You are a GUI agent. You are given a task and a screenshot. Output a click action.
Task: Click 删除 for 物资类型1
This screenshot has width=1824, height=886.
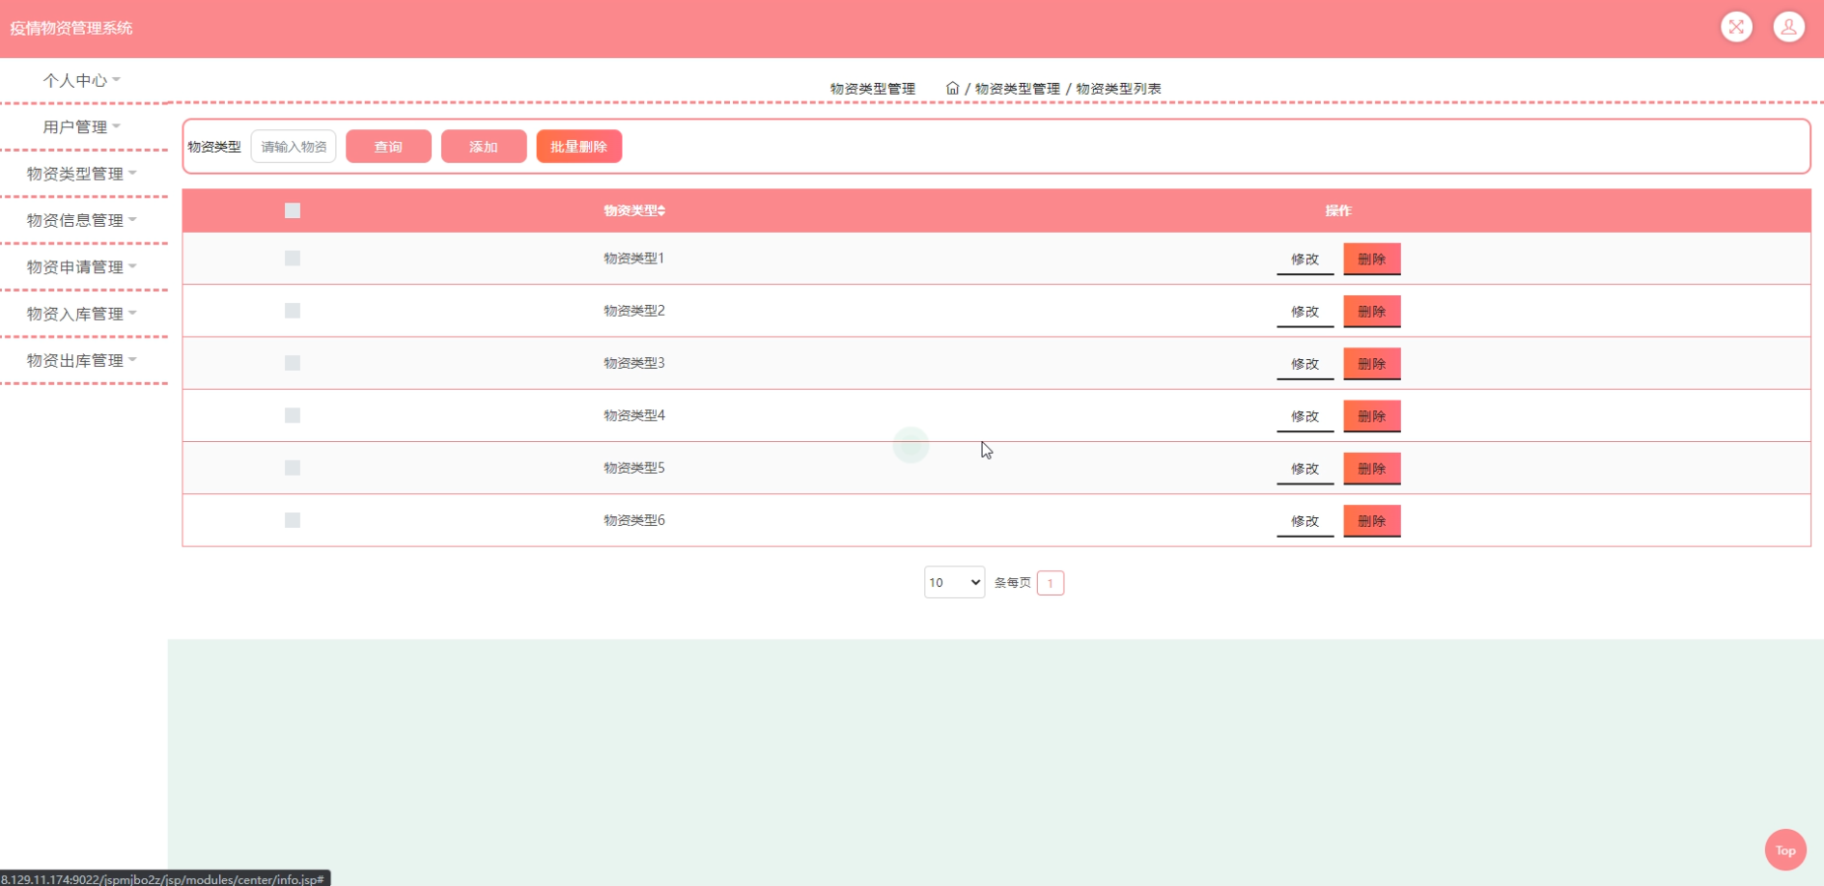[1372, 259]
